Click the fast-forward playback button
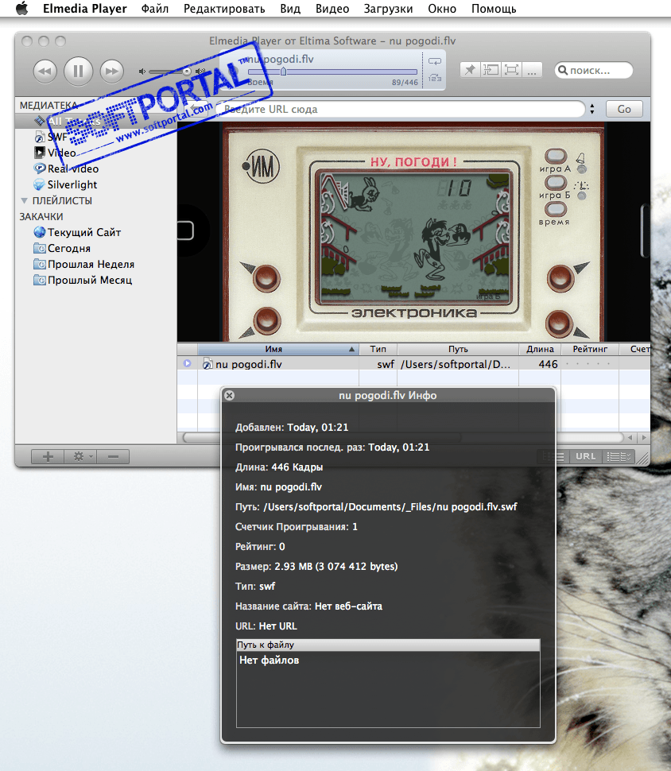Image resolution: width=671 pixels, height=771 pixels. point(111,72)
